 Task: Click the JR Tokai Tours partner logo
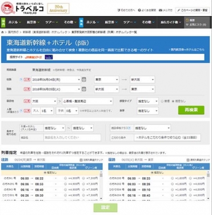[33, 57]
